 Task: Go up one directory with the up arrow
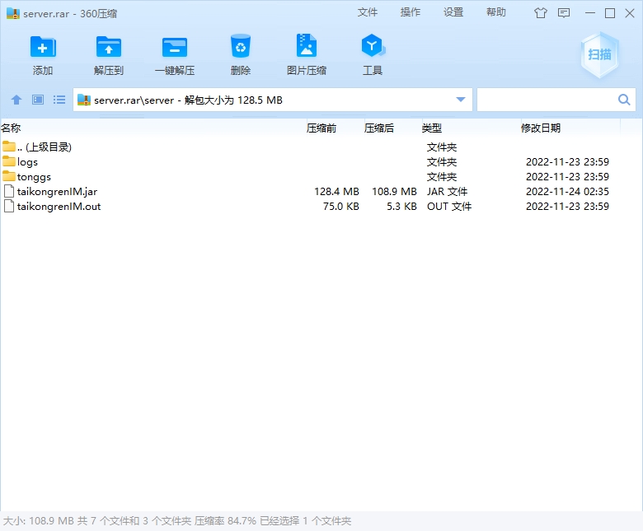coord(16,100)
